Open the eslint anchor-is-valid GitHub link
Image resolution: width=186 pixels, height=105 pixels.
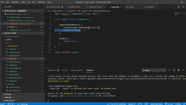coord(130,78)
